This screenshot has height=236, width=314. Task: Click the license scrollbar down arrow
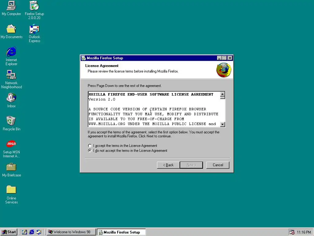tap(223, 124)
